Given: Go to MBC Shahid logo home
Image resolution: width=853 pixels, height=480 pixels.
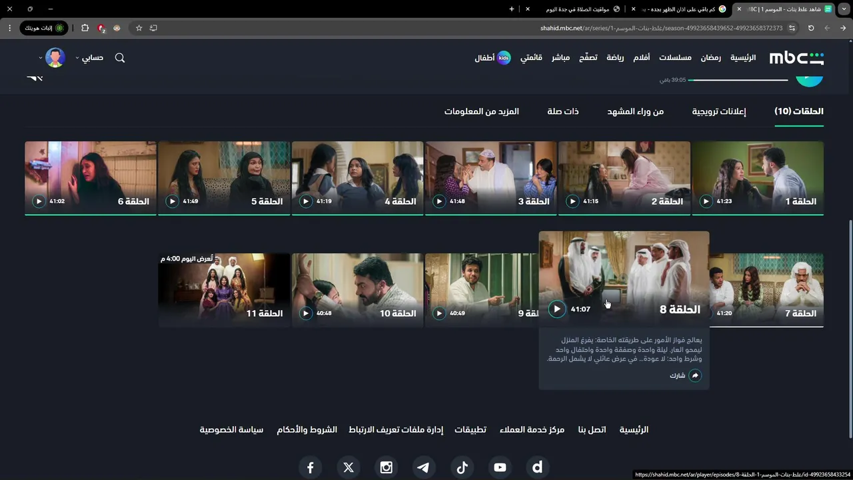Looking at the screenshot, I should [796, 58].
